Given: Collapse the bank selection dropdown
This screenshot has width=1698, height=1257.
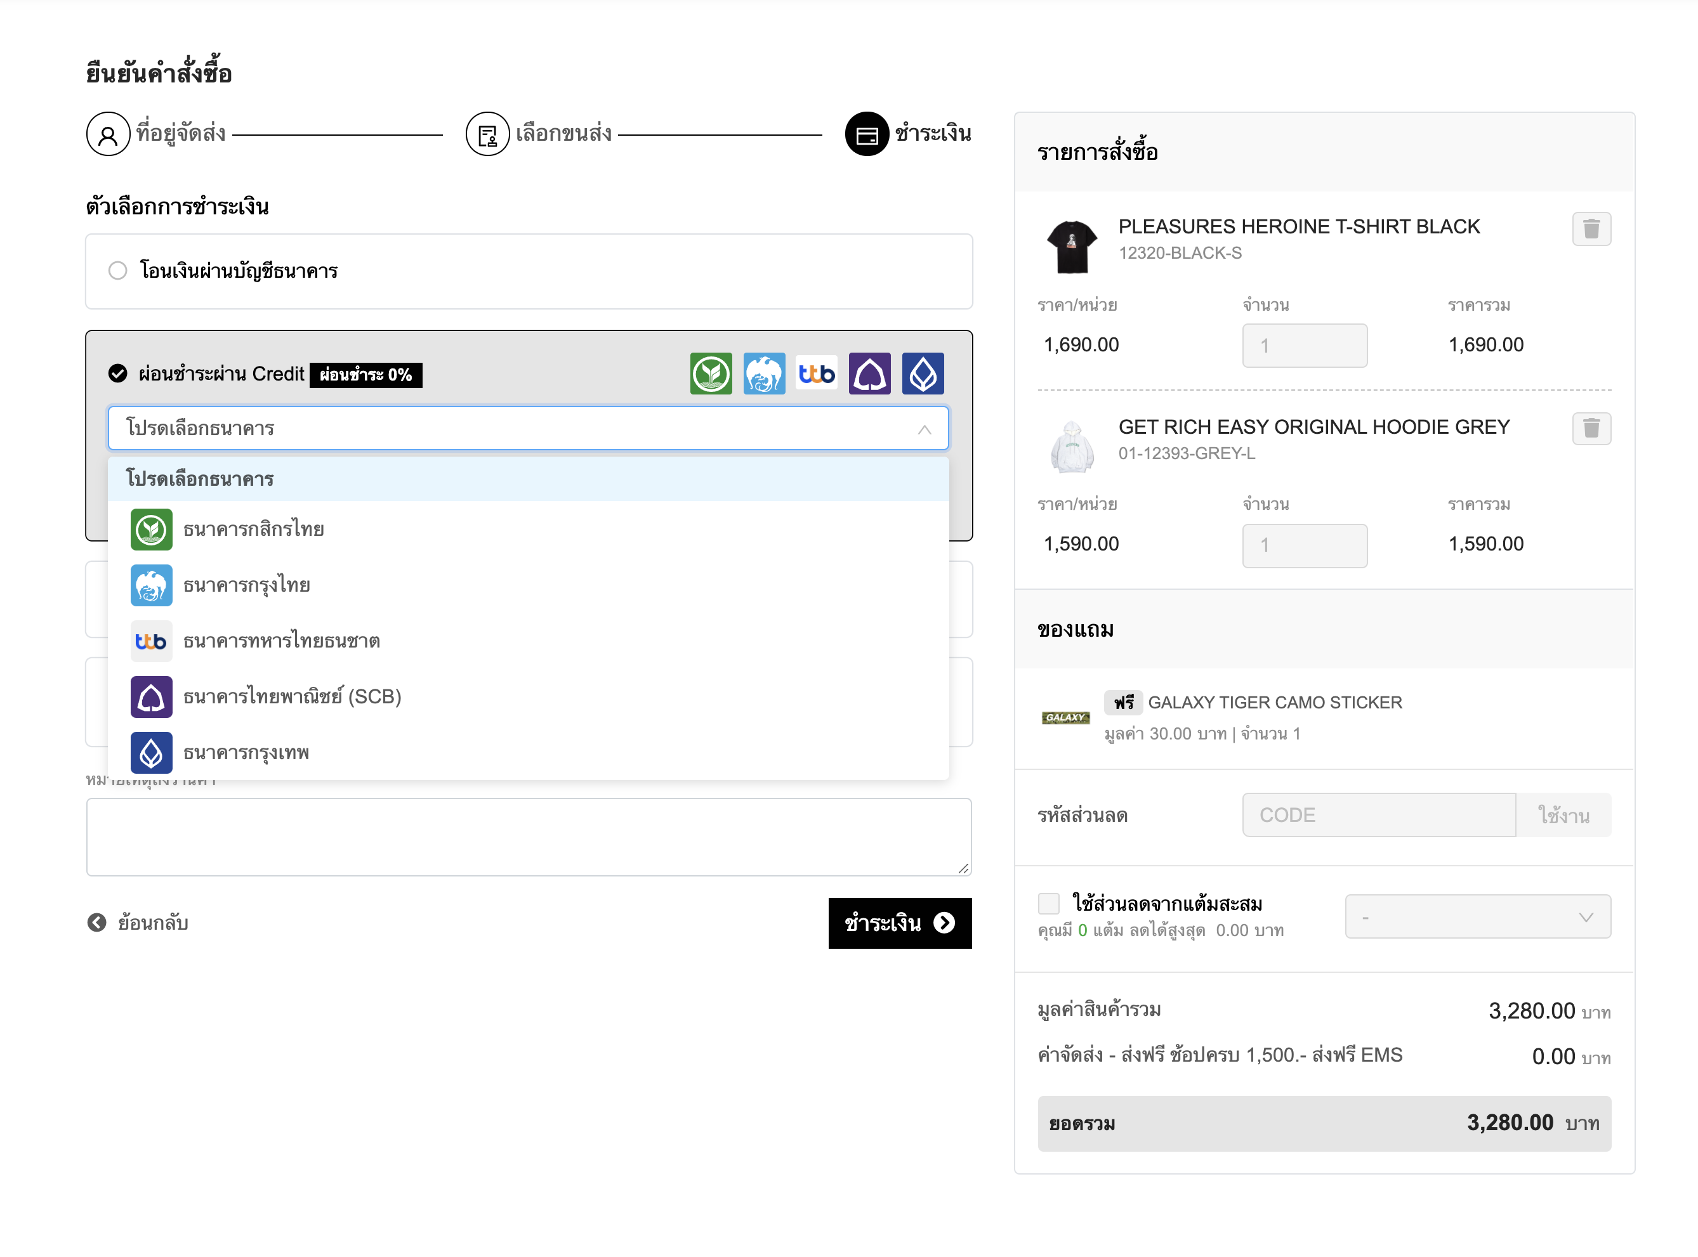Looking at the screenshot, I should point(924,429).
